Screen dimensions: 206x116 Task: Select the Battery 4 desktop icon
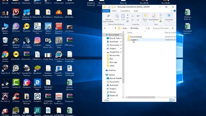(x=16, y=13)
